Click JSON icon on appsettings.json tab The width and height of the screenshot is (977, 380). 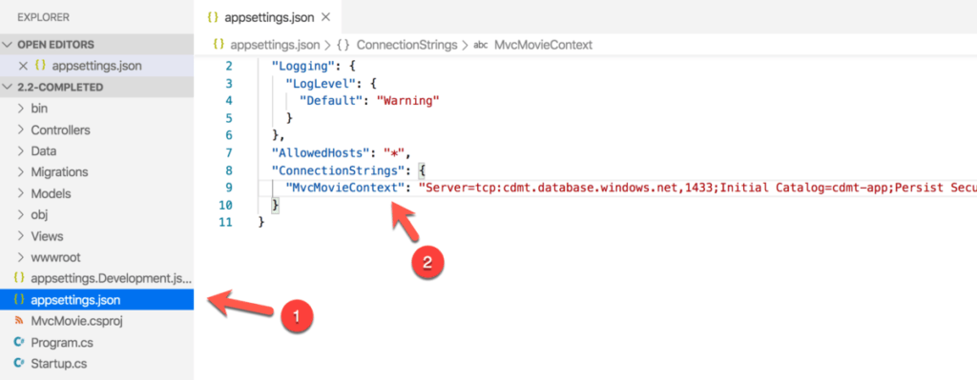click(x=213, y=17)
